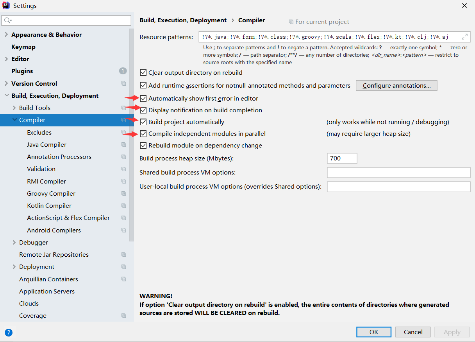Toggle Display notification on build completion
475x342 pixels.
point(143,110)
